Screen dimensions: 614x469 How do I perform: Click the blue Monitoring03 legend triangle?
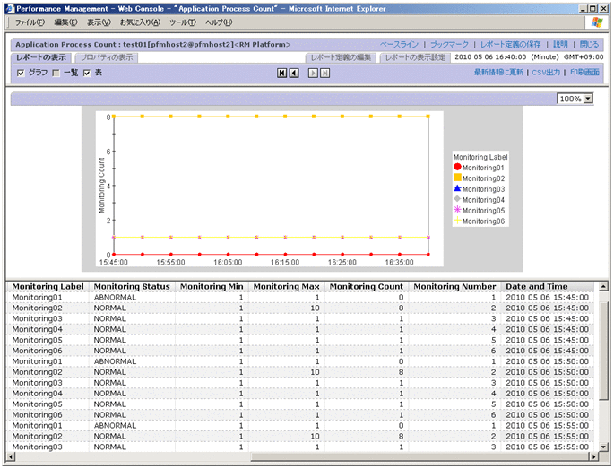[x=458, y=189]
